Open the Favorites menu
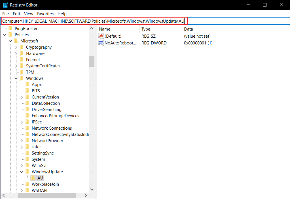This screenshot has width=290, height=199. coord(45,14)
